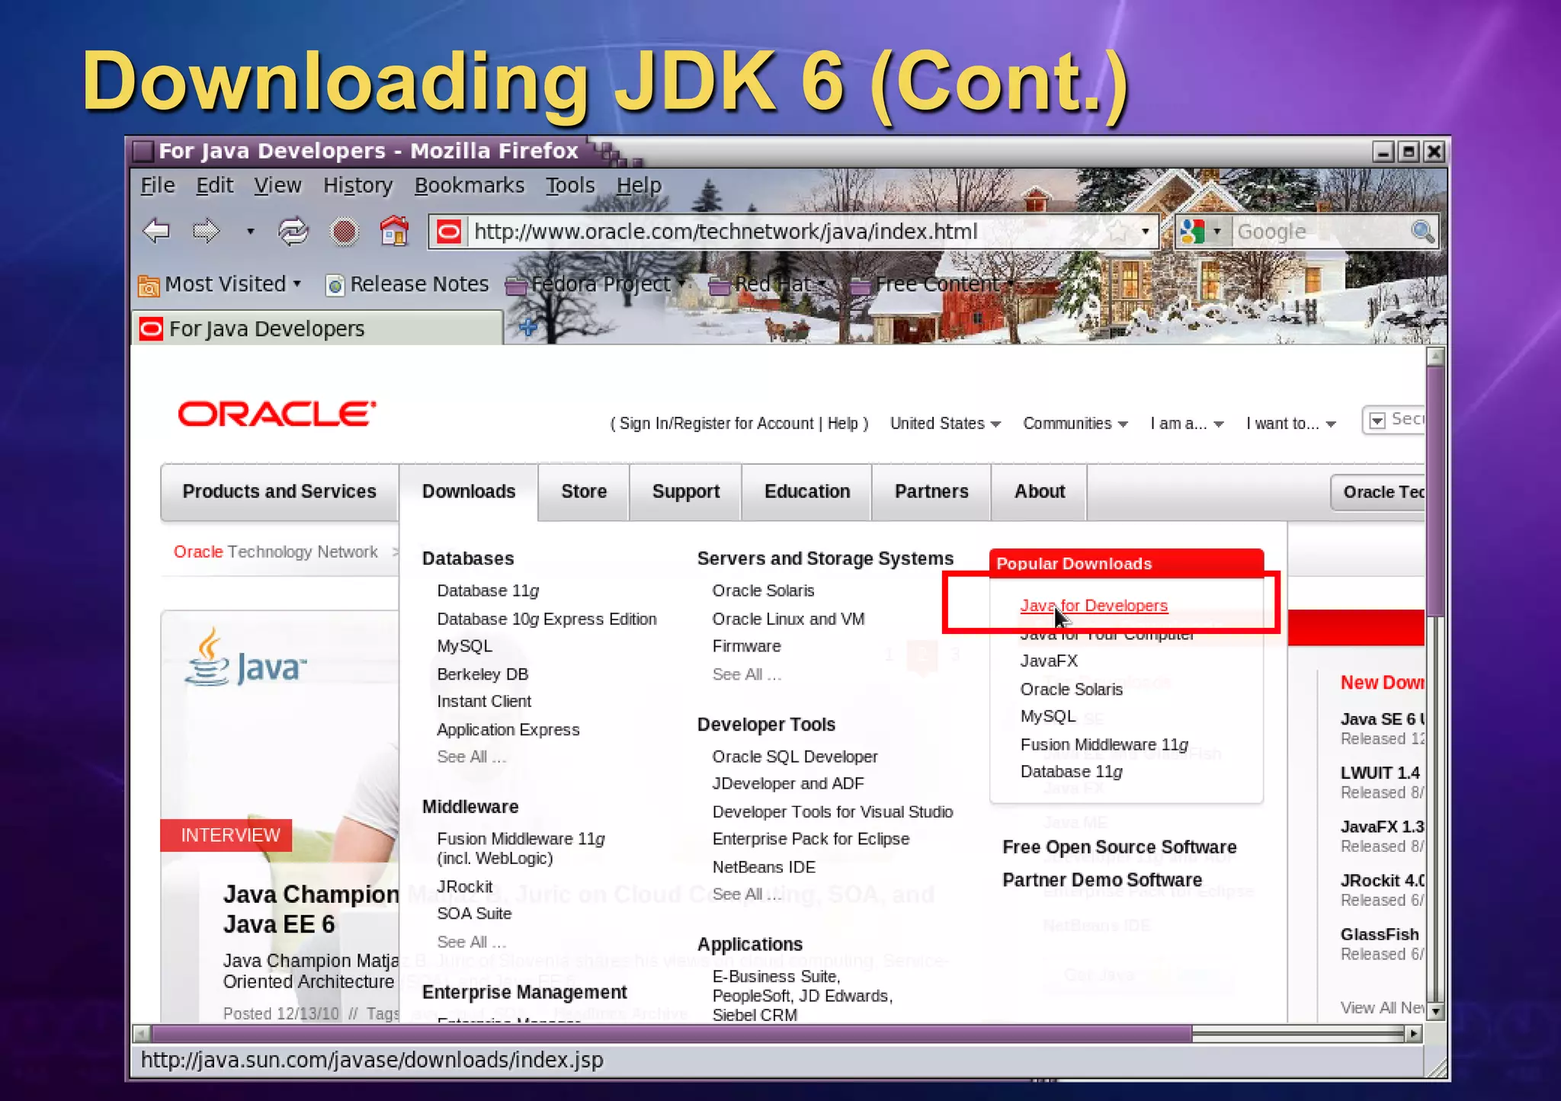The image size is (1561, 1101).
Task: Open the URL bar history dropdown arrow
Action: click(x=1146, y=231)
